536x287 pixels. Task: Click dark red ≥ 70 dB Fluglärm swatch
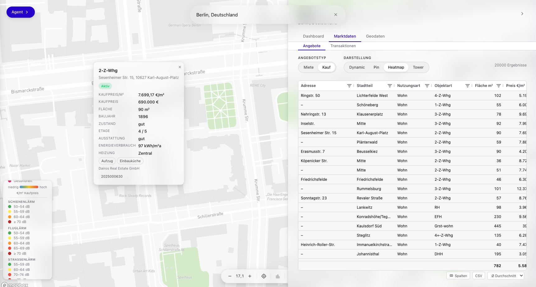click(10, 253)
